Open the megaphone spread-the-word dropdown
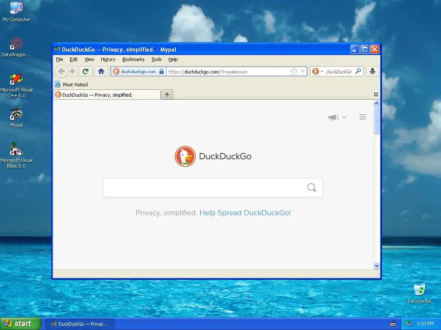The height and width of the screenshot is (330, 441). pyautogui.click(x=337, y=117)
